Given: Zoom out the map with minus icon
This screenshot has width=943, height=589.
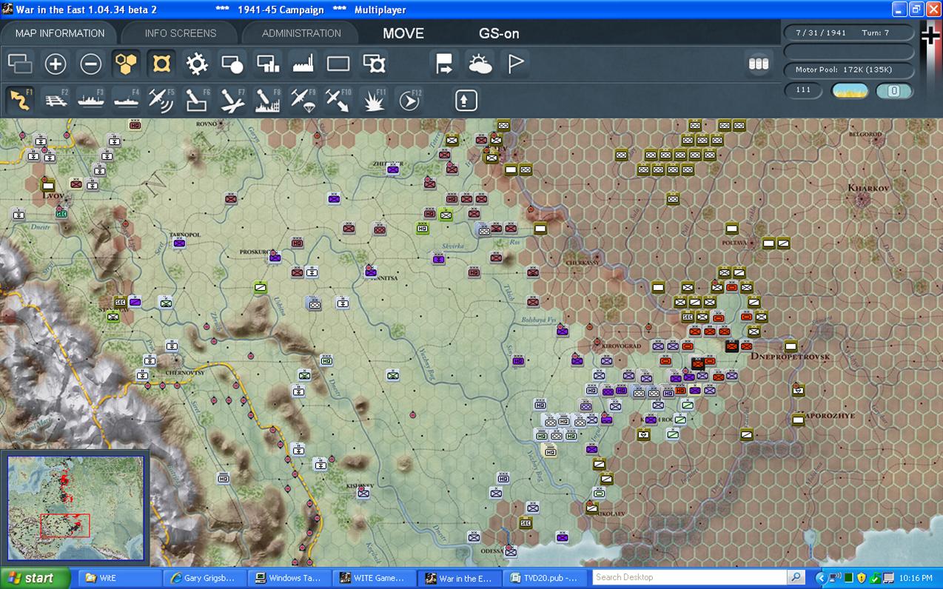Looking at the screenshot, I should click(x=91, y=64).
